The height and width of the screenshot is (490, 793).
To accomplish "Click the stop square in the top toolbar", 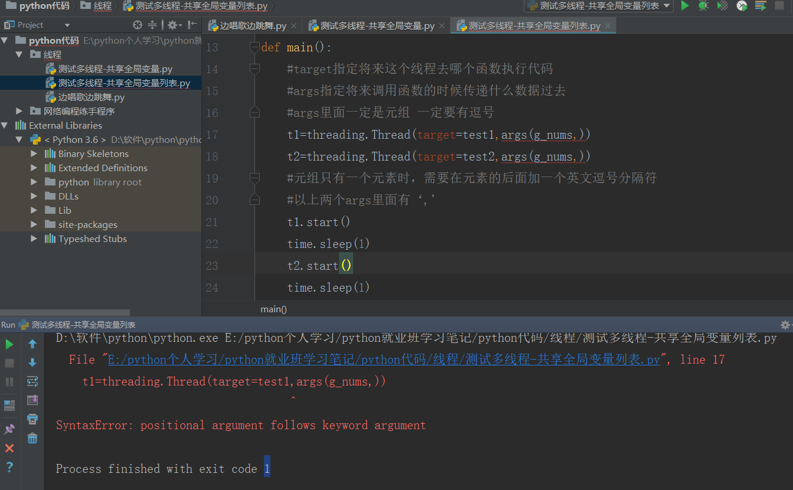I will tap(779, 6).
